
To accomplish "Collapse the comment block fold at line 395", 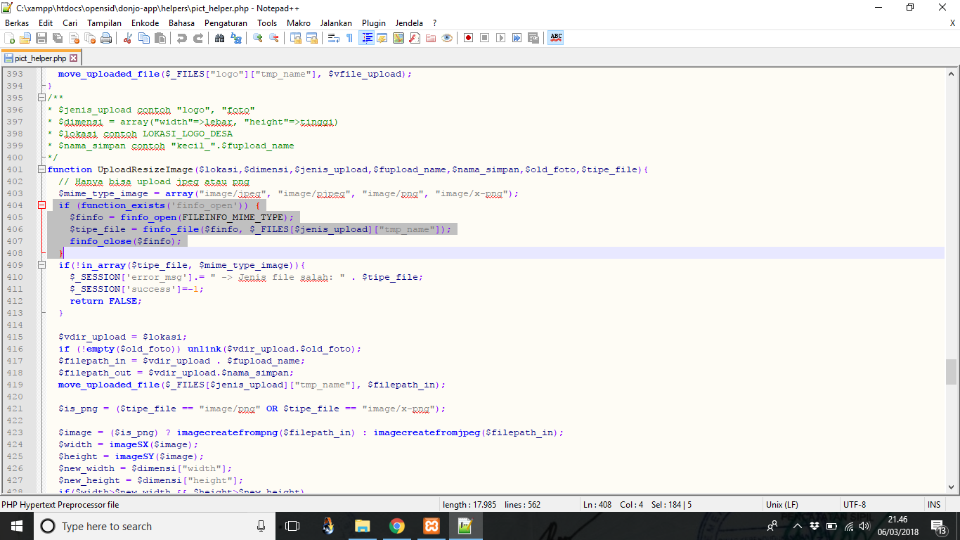I will point(42,98).
